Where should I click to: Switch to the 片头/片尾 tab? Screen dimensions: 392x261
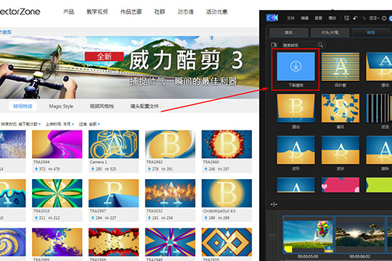pos(330,33)
